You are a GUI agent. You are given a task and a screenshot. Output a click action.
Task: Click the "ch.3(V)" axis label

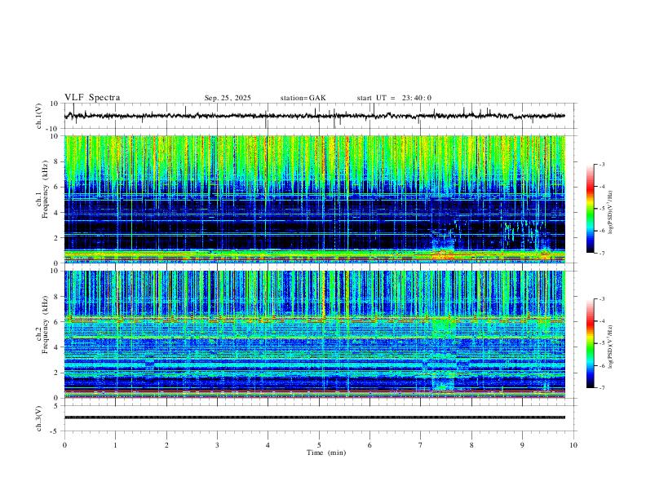coord(39,418)
